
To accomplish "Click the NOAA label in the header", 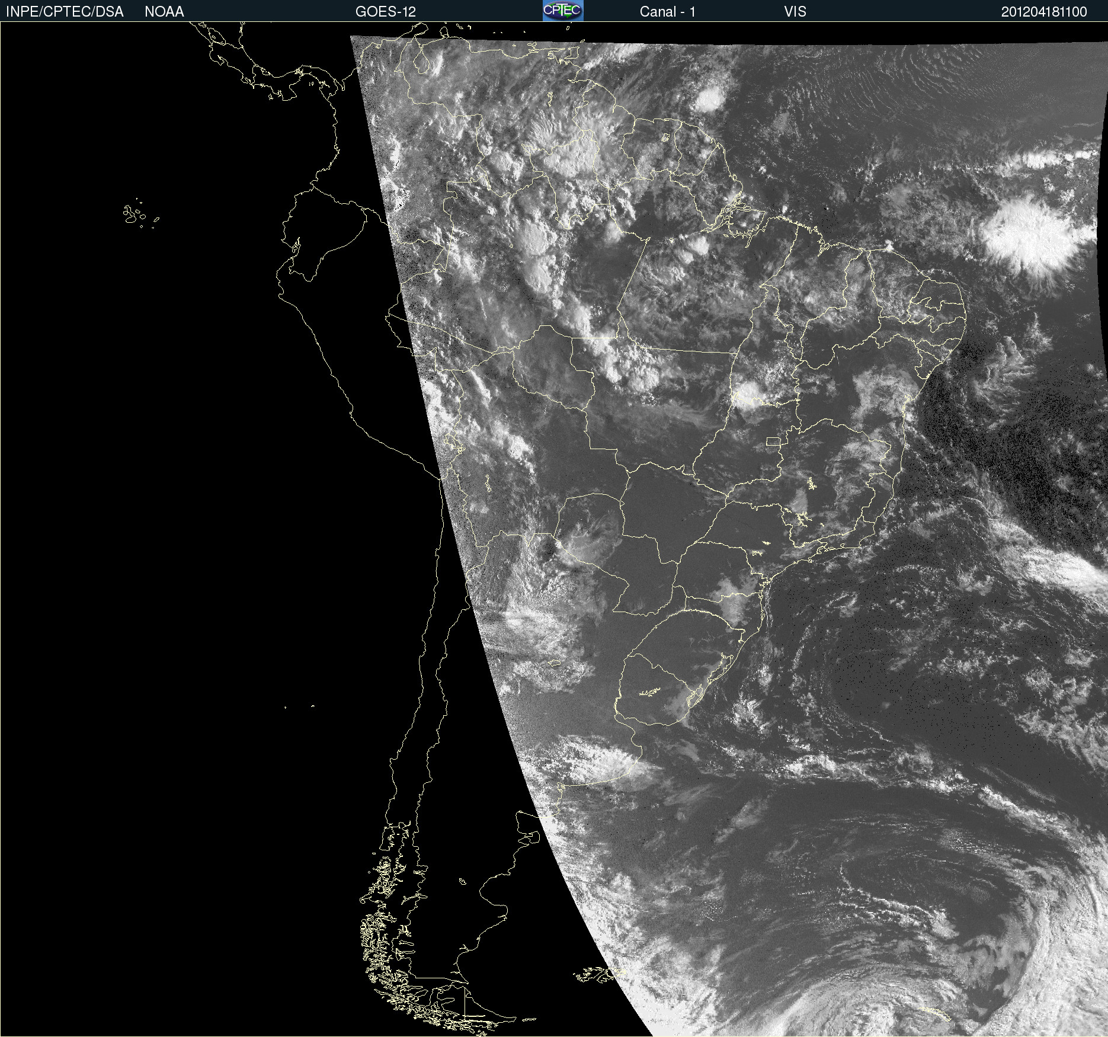I will click(x=164, y=12).
